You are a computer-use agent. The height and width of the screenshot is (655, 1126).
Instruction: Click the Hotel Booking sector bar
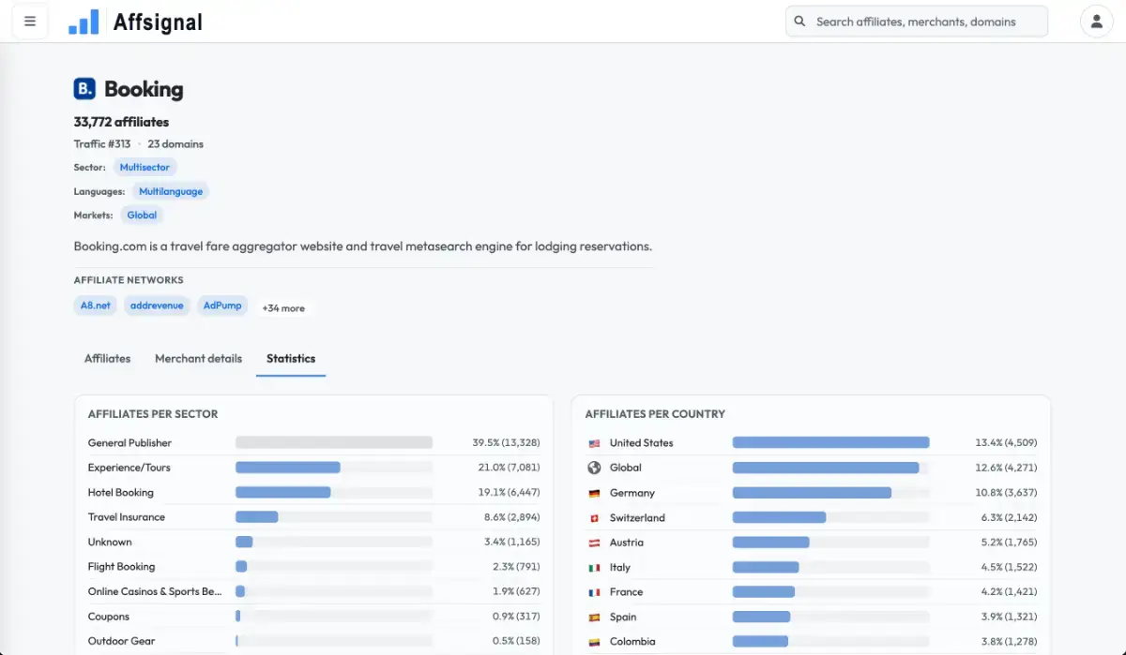click(283, 492)
